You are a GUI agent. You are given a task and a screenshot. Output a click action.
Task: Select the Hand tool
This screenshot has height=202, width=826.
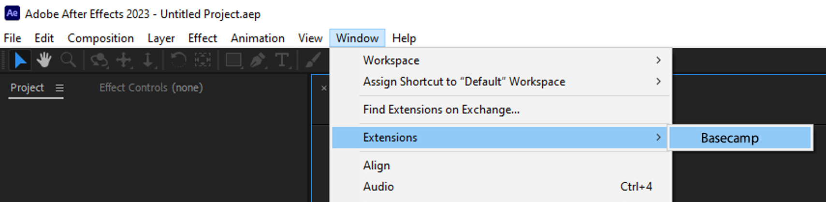44,60
